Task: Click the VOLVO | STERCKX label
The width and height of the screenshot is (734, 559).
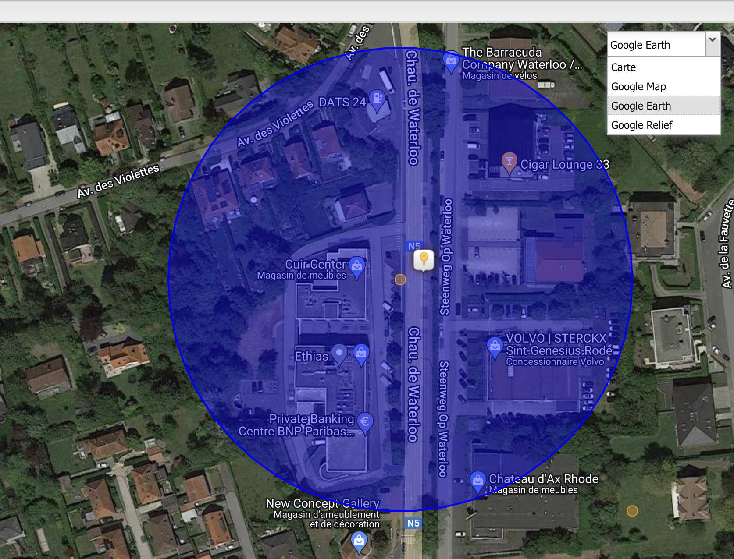Action: point(556,338)
